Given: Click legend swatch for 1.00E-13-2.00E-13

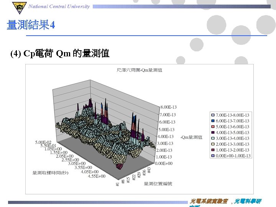Looking at the screenshot, I should [x=213, y=150].
